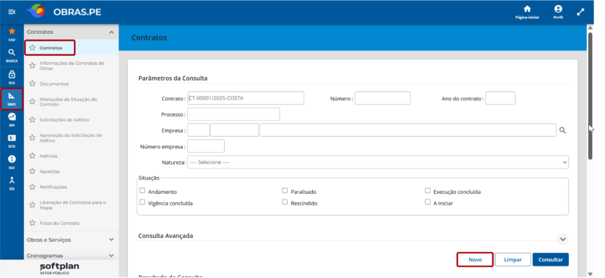This screenshot has height=278, width=605.
Task: Favorite the Notificações star
Action: (32, 187)
